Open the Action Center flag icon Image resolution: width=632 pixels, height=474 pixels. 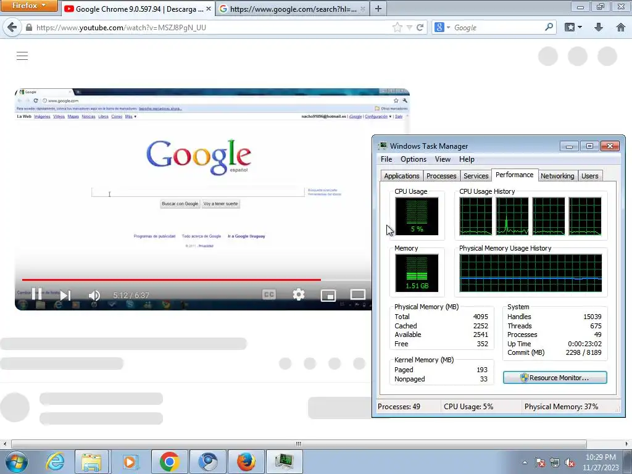(540, 462)
